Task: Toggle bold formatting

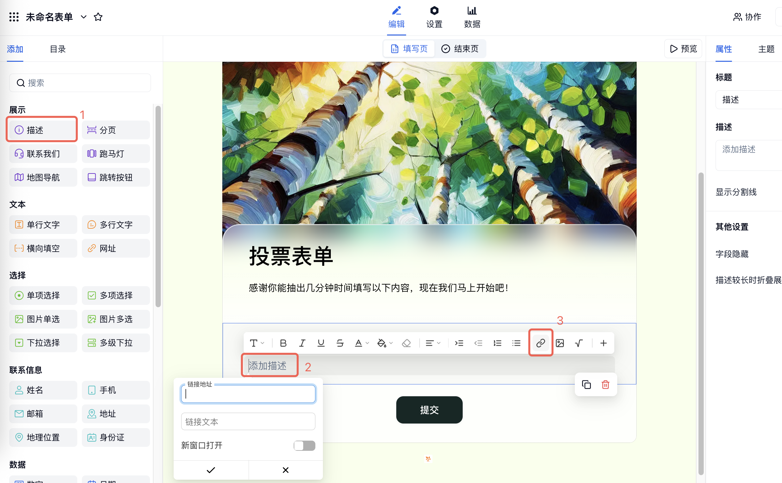Action: (283, 343)
